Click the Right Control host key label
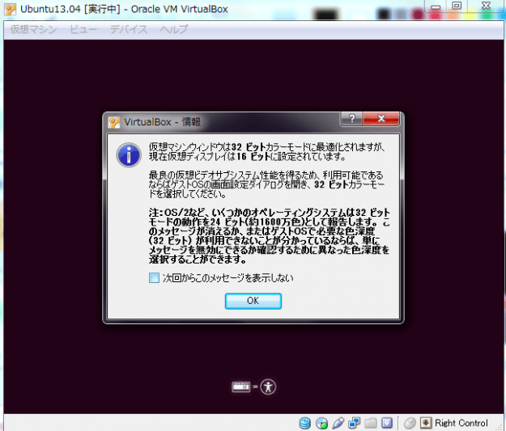Image resolution: width=506 pixels, height=431 pixels. [461, 423]
